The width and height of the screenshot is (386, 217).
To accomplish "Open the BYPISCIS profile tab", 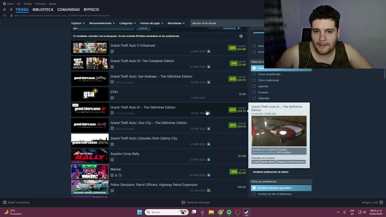I will click(x=91, y=10).
